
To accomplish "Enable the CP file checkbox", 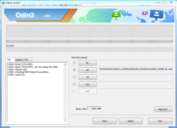I will pos(75,77).
